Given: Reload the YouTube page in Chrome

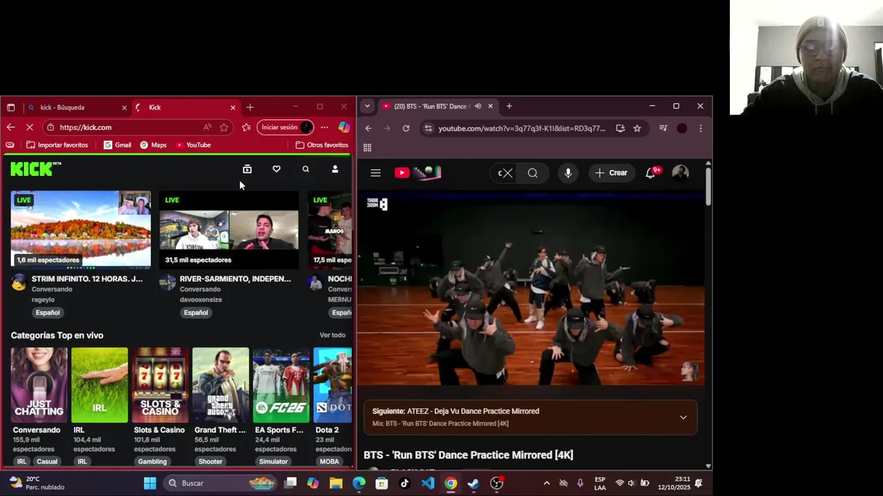Looking at the screenshot, I should click(x=406, y=128).
